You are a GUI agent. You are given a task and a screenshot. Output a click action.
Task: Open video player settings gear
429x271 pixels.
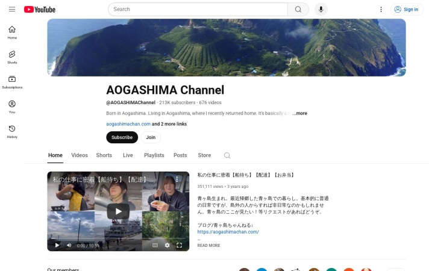click(x=167, y=245)
